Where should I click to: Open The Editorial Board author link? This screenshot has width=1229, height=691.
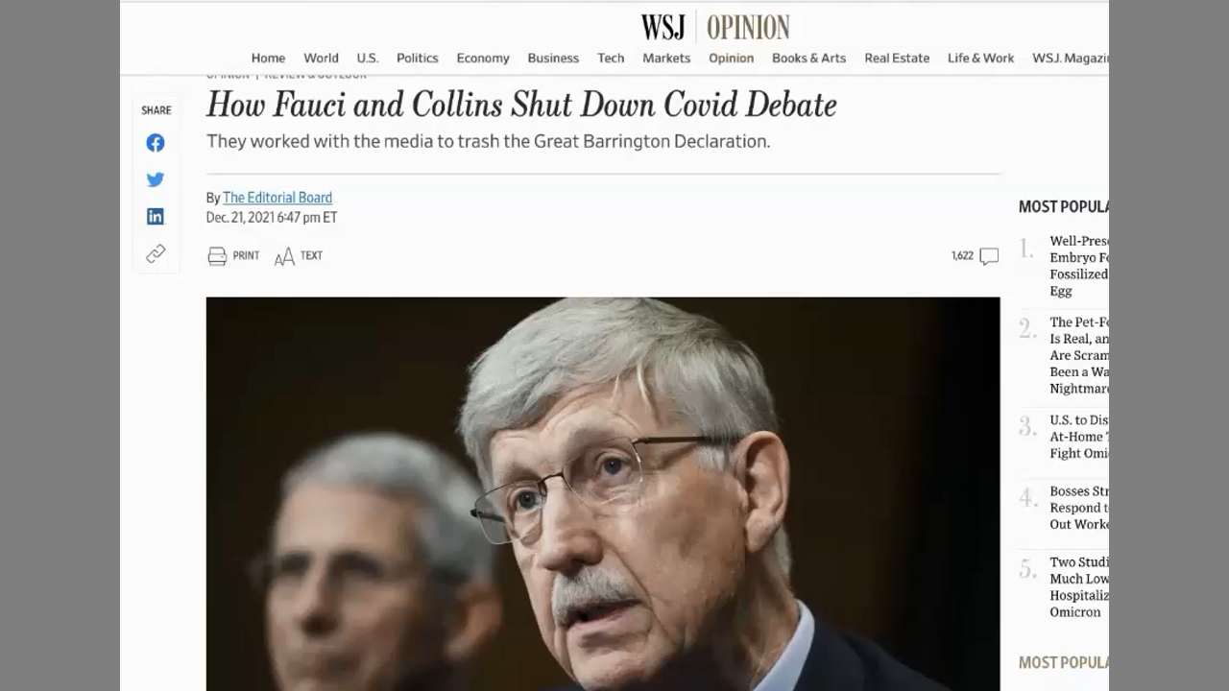277,198
